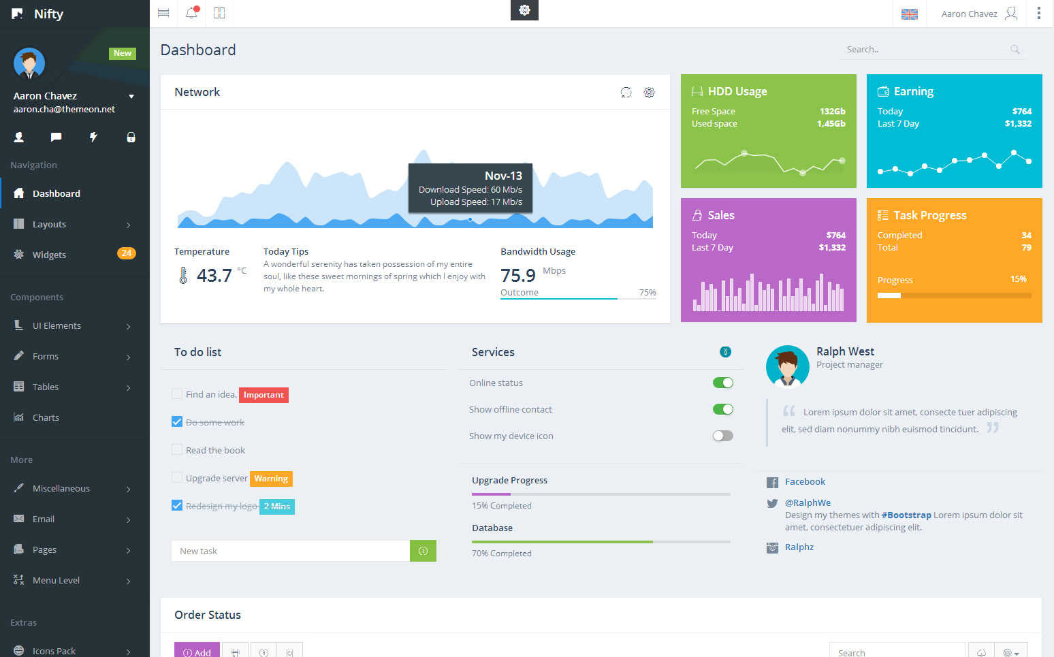
Task: Select Dashboard in the navigation
Action: point(75,193)
